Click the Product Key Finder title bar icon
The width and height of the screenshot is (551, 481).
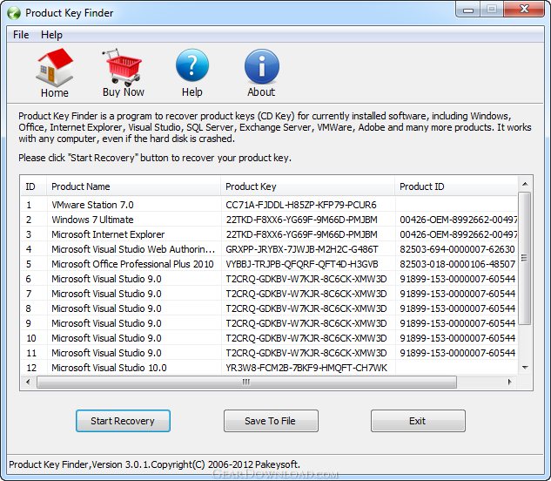pyautogui.click(x=14, y=13)
